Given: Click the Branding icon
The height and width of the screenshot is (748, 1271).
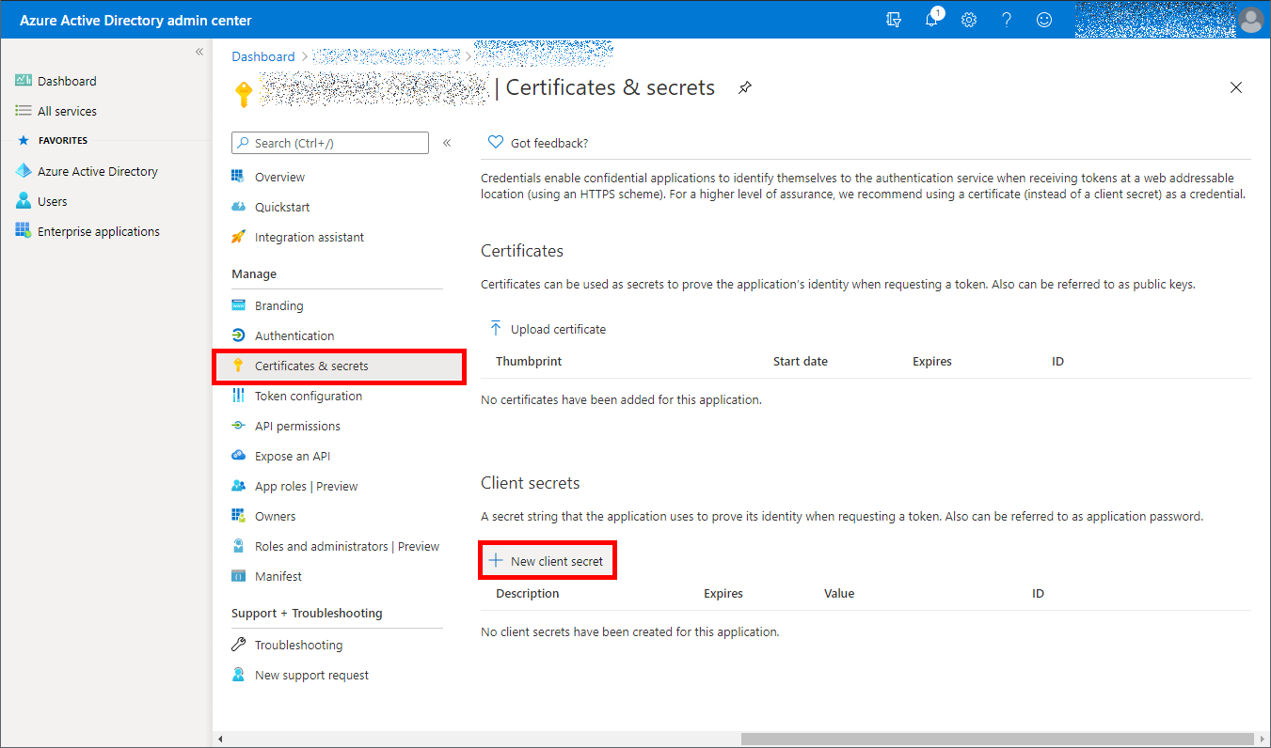Looking at the screenshot, I should 238,305.
